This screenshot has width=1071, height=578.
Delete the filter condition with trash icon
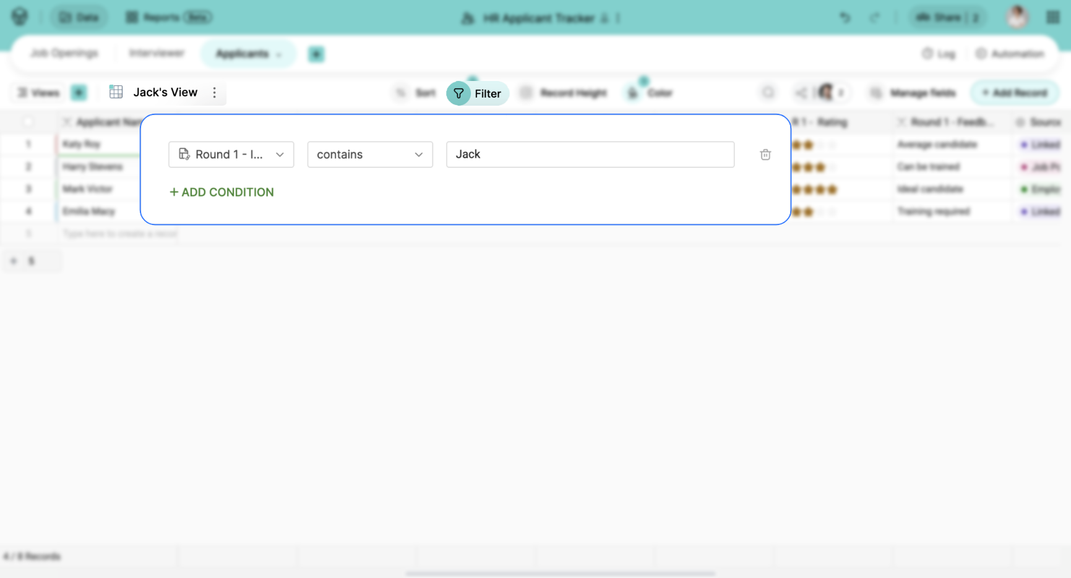tap(765, 155)
